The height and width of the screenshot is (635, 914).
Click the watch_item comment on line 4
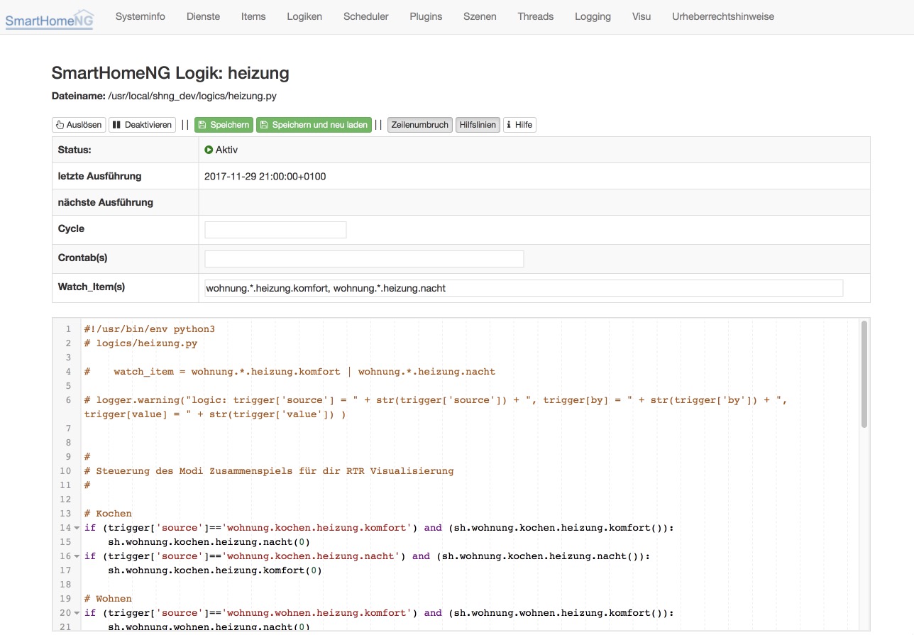(x=290, y=372)
